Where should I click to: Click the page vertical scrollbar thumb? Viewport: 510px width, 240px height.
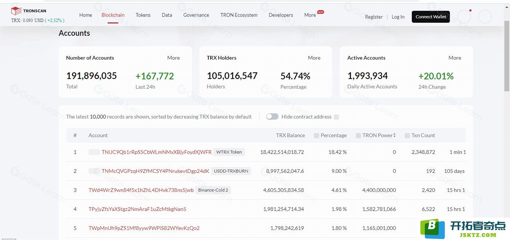507,56
